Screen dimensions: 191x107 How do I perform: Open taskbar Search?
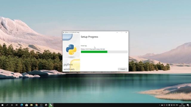(7, 105)
